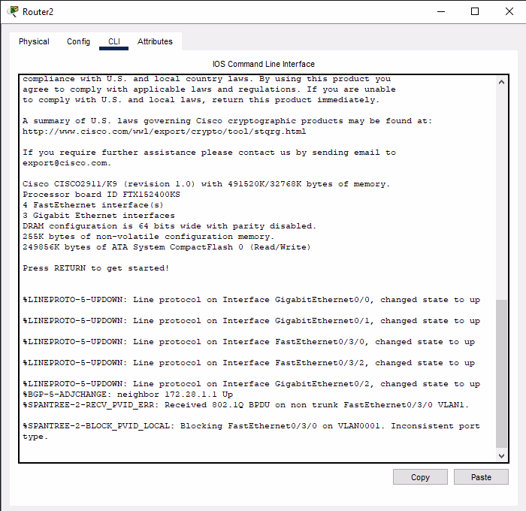526x511 pixels.
Task: Close the Router2 window
Action: point(509,12)
